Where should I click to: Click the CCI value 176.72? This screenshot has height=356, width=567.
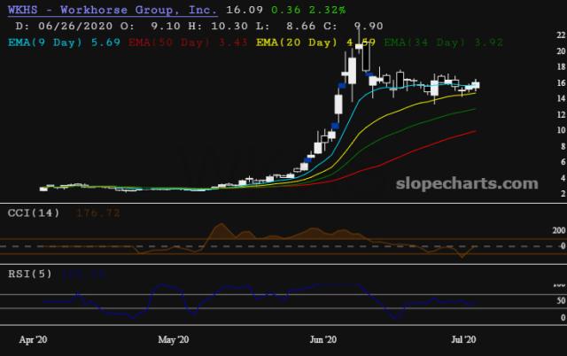click(x=99, y=213)
